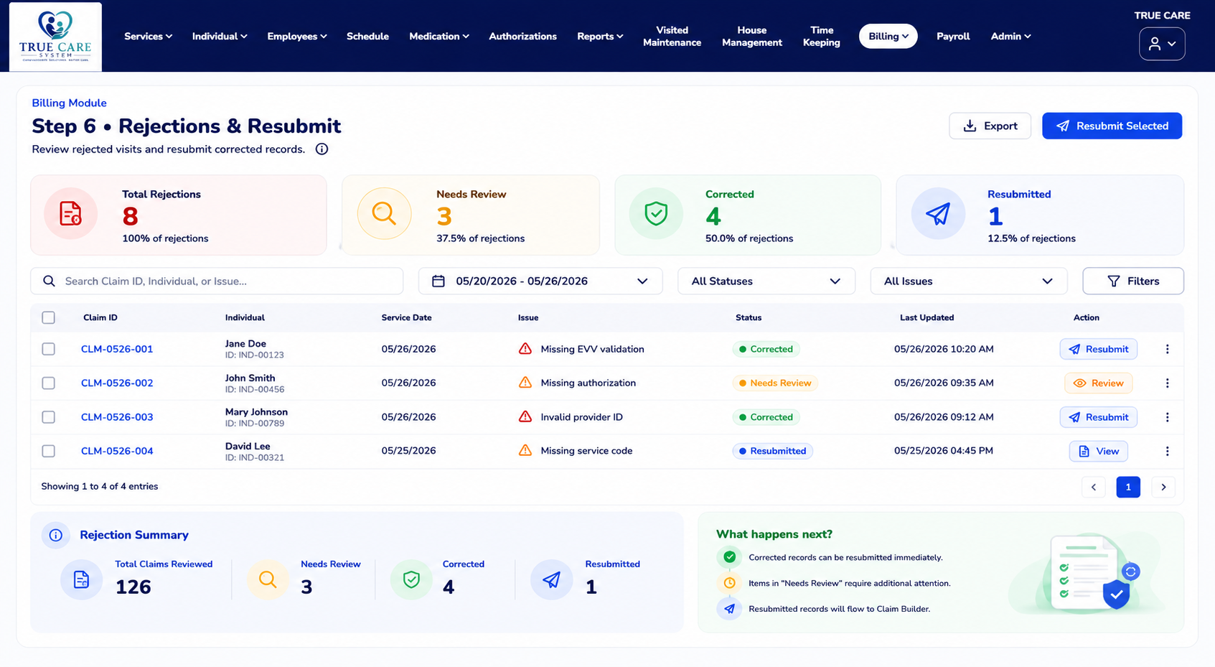This screenshot has width=1215, height=667.
Task: Open the CLM-0526-001 claim link
Action: 117,349
